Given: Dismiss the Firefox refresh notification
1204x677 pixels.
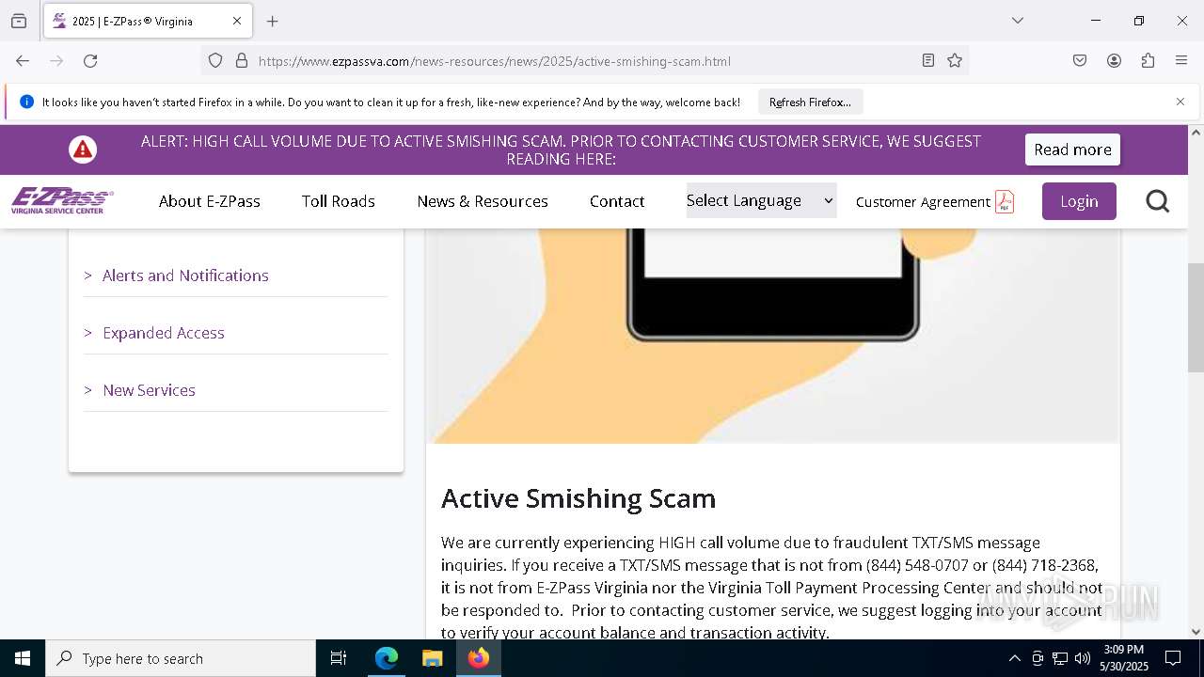Looking at the screenshot, I should click(x=1180, y=102).
